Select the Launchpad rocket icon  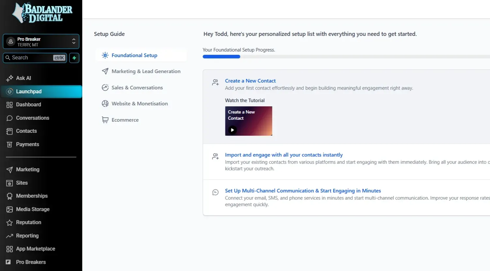click(9, 91)
